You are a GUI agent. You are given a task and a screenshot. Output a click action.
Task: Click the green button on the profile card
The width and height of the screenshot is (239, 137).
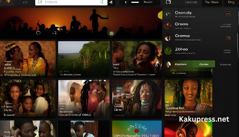pyautogui.click(x=204, y=64)
